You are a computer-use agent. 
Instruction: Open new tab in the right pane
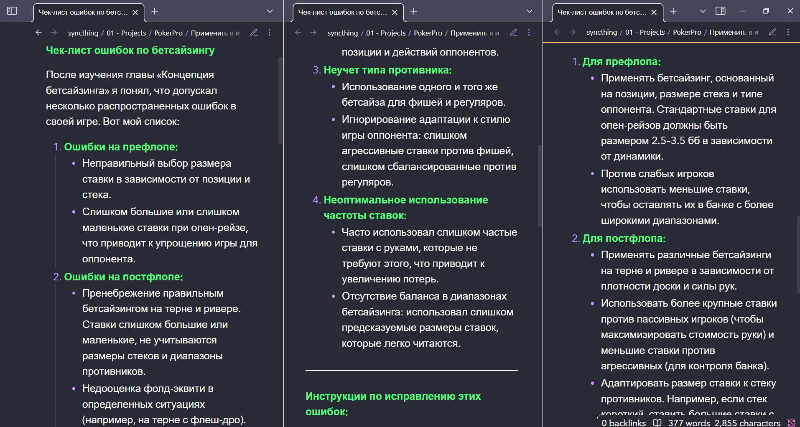click(x=673, y=11)
